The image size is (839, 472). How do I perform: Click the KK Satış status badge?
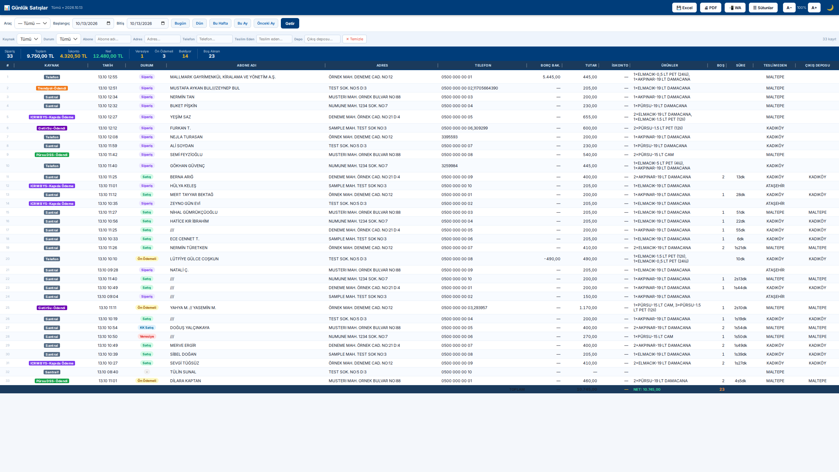[147, 327]
